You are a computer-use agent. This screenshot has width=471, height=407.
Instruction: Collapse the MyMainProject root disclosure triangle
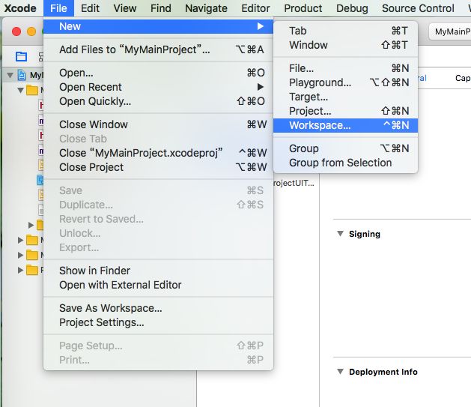click(x=10, y=75)
